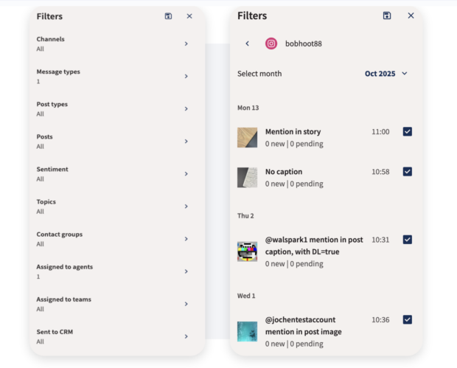
Task: Click the Sentiment filter label
Action: (x=52, y=169)
